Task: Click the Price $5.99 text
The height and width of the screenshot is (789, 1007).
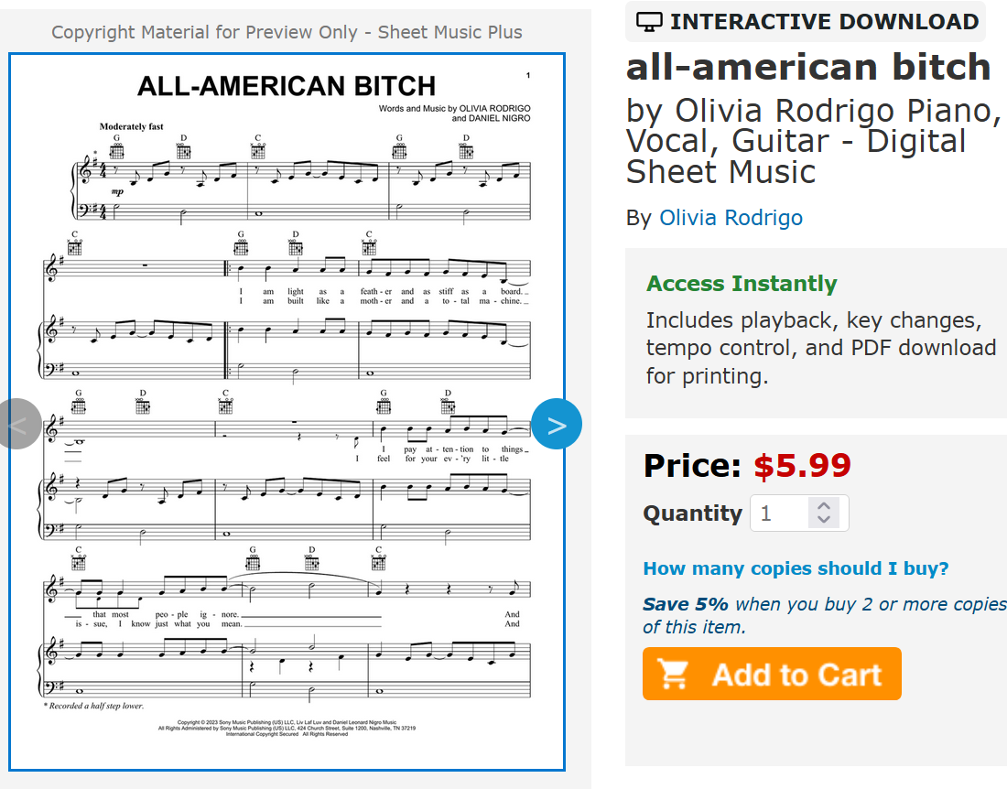Action: (747, 466)
